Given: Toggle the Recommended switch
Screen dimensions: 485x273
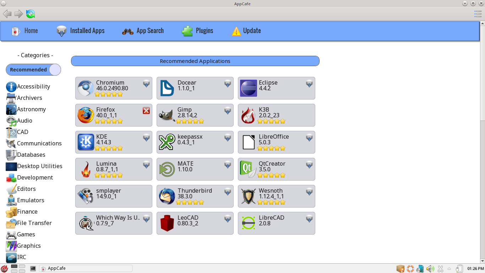Looking at the screenshot, I should pos(33,70).
